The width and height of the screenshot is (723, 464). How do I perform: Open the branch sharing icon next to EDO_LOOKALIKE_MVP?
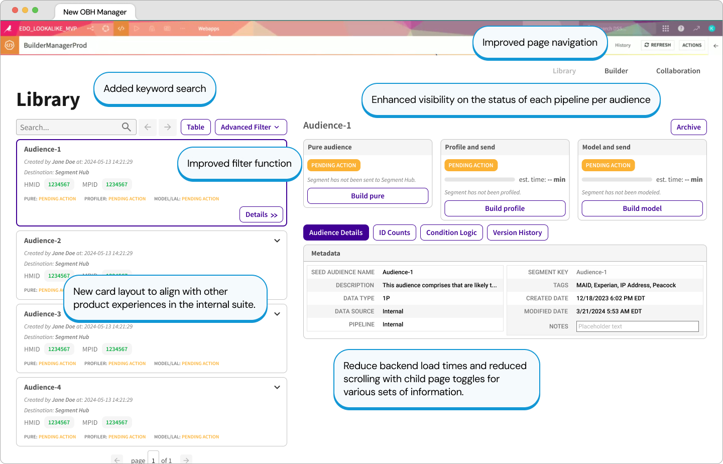click(x=92, y=29)
